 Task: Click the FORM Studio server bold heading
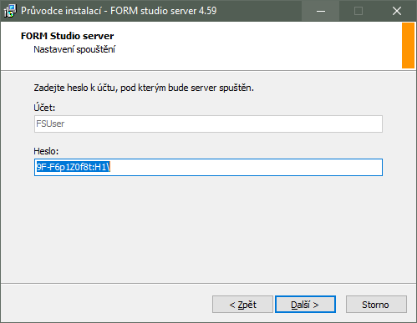pos(67,36)
